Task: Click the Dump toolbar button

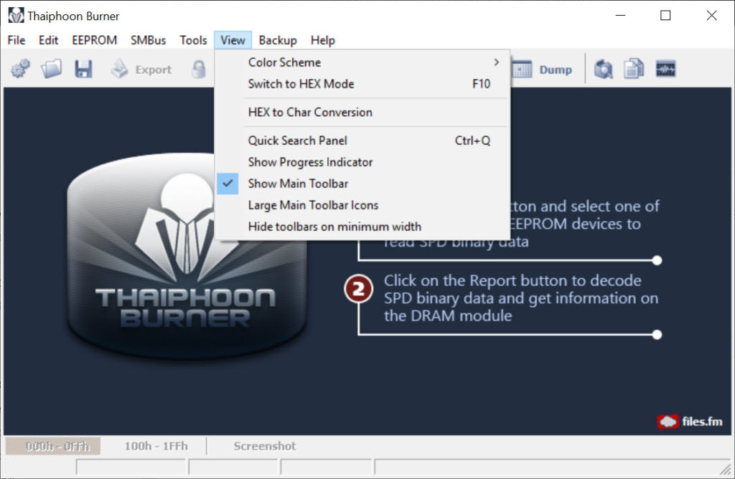Action: pos(543,70)
